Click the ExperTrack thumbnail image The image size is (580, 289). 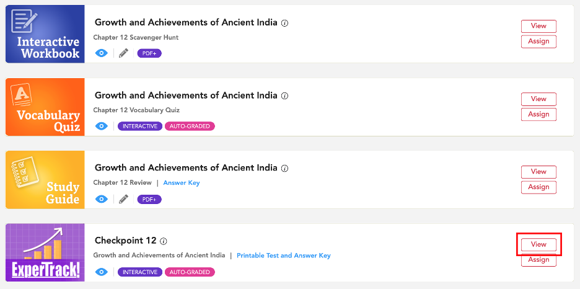45,252
